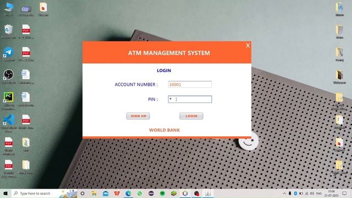The image size is (352, 198).
Task: Open the red circular taskbar app
Action: 197,193
